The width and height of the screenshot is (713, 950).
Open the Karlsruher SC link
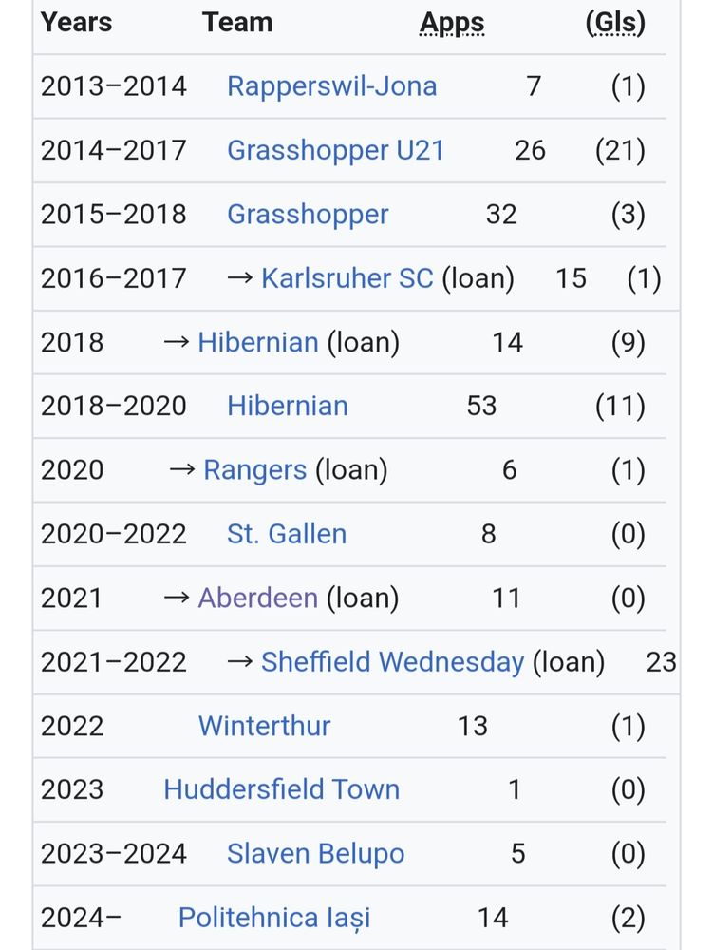[347, 278]
